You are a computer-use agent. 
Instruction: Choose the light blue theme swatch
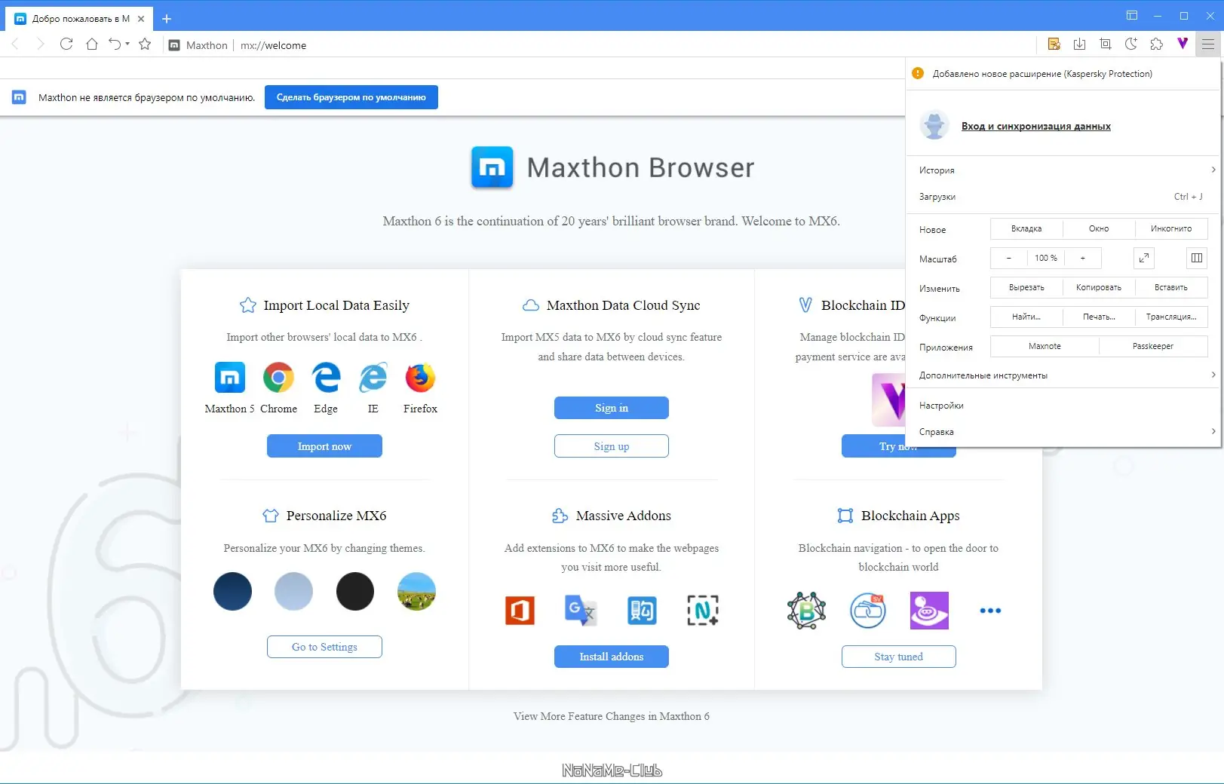[293, 591]
